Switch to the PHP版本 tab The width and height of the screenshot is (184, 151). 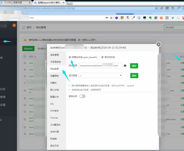click(x=54, y=111)
